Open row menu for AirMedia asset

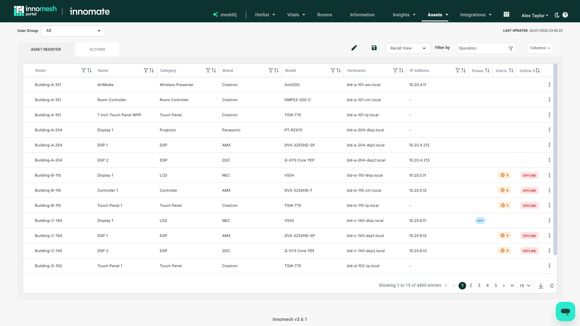(549, 85)
